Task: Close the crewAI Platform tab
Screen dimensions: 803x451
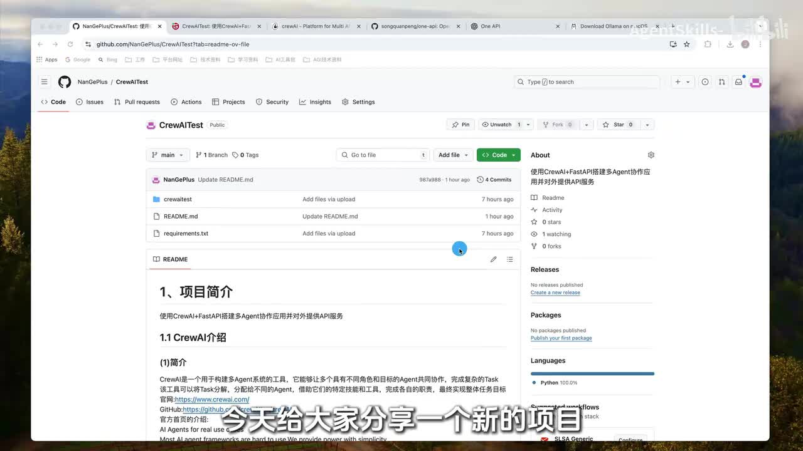Action: point(359,26)
